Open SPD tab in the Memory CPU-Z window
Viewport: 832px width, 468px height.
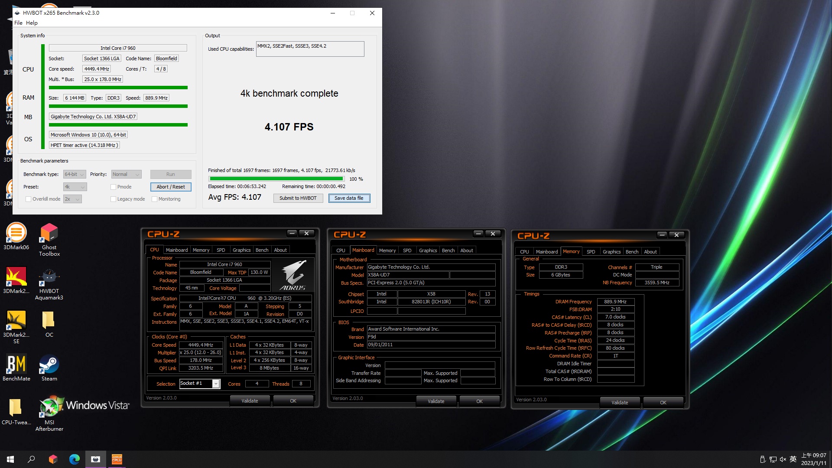pyautogui.click(x=591, y=252)
